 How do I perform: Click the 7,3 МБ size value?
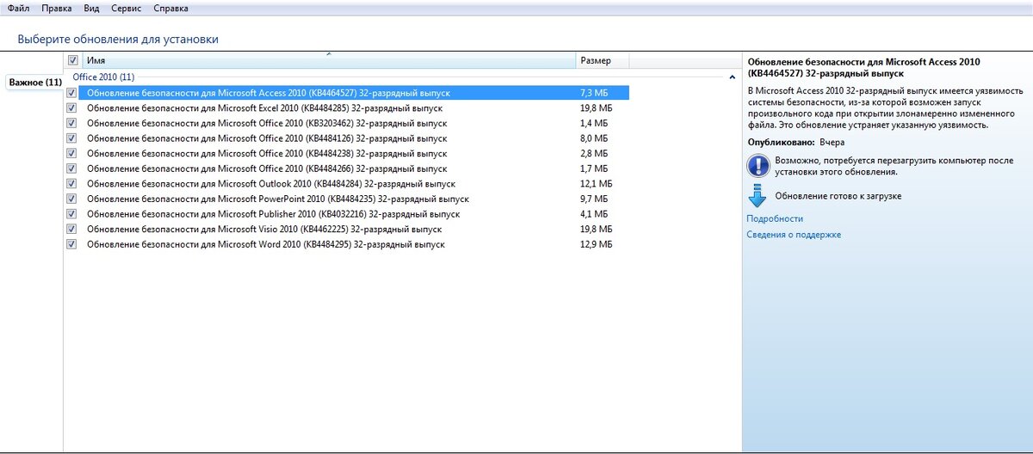[594, 92]
